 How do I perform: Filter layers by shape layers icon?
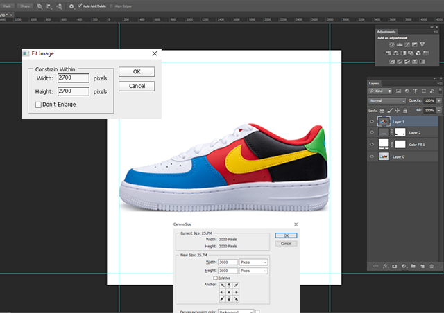click(424, 91)
